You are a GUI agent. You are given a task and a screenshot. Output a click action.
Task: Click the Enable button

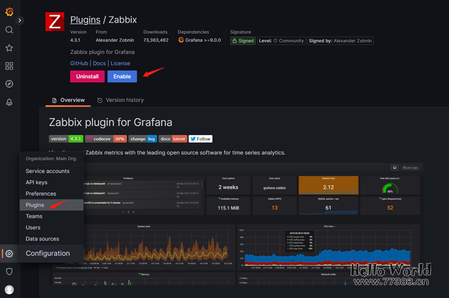click(122, 77)
